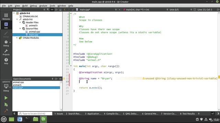
Task: Split the Projects side panel
Action: pos(56,10)
